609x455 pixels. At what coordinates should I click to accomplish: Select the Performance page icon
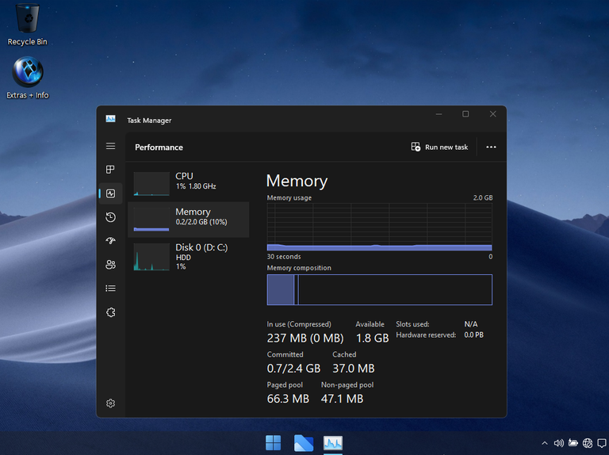[111, 193]
